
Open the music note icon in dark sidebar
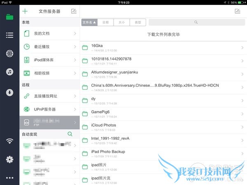[x=9, y=72]
